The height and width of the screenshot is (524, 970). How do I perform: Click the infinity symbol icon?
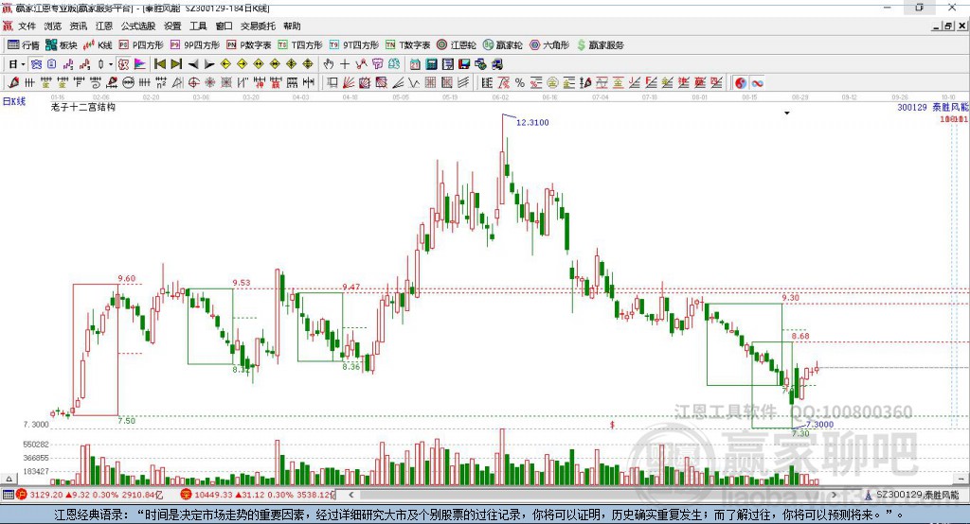coord(757,83)
